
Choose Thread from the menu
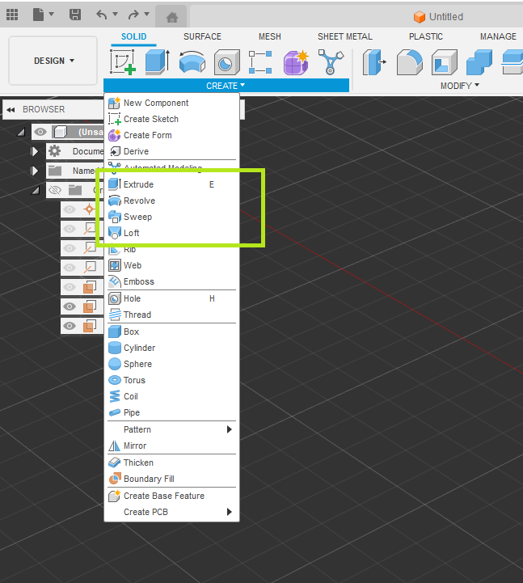pos(171,315)
